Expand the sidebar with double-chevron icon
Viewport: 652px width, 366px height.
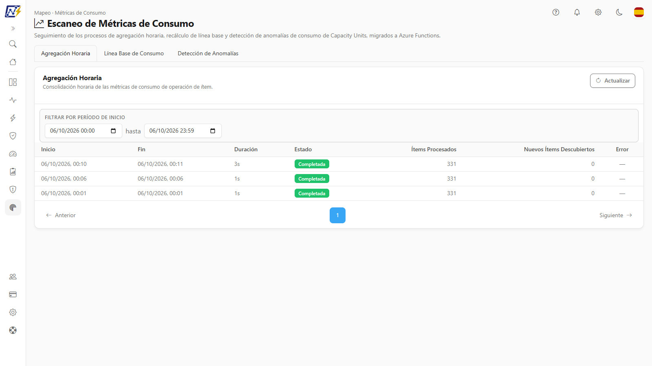tap(13, 28)
